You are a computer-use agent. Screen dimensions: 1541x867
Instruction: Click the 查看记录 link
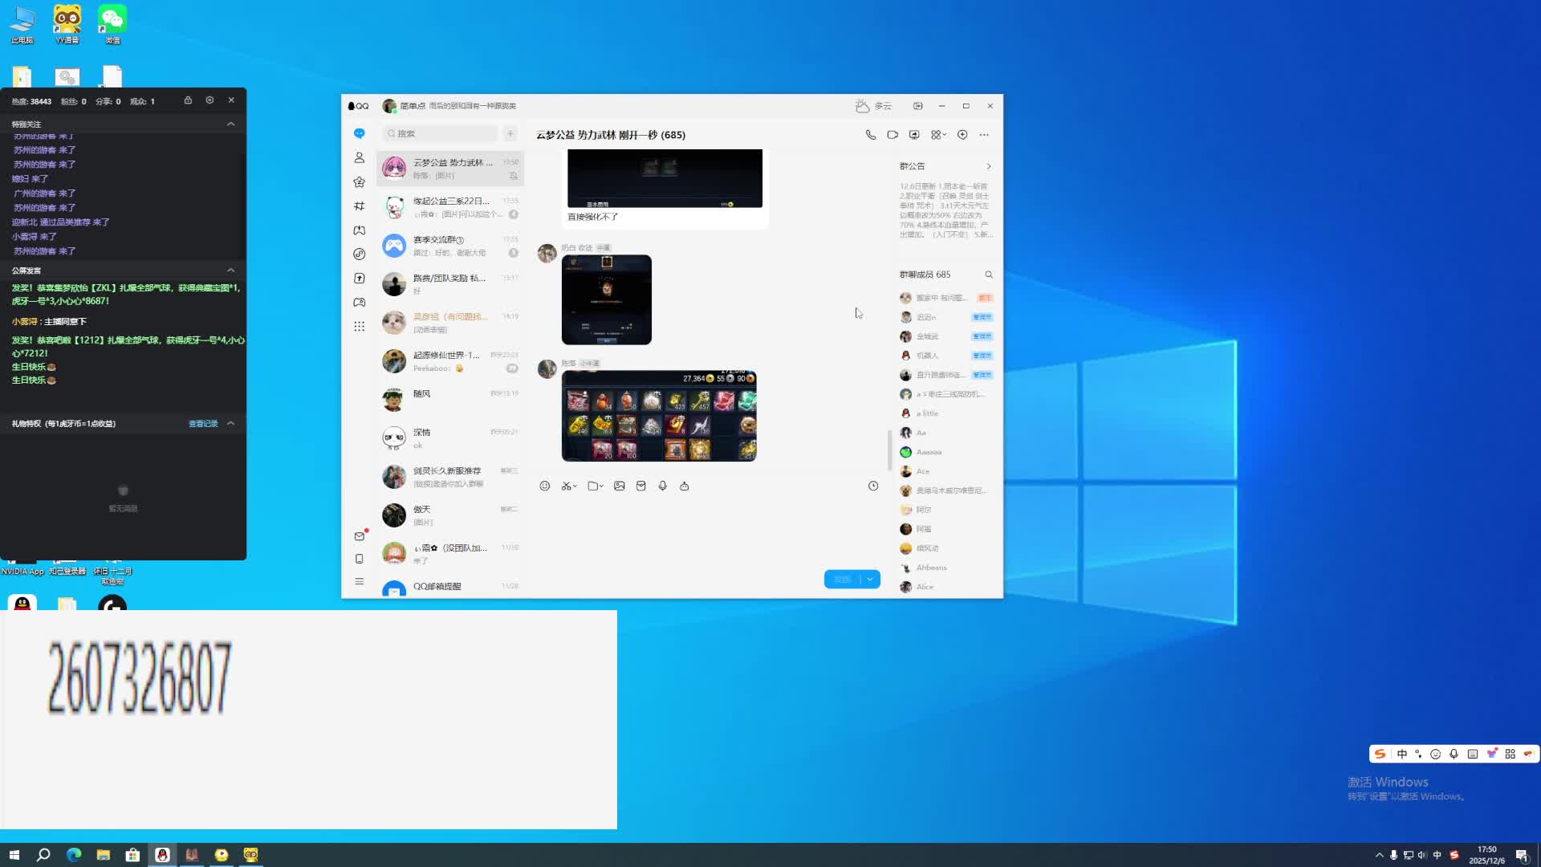coord(203,424)
